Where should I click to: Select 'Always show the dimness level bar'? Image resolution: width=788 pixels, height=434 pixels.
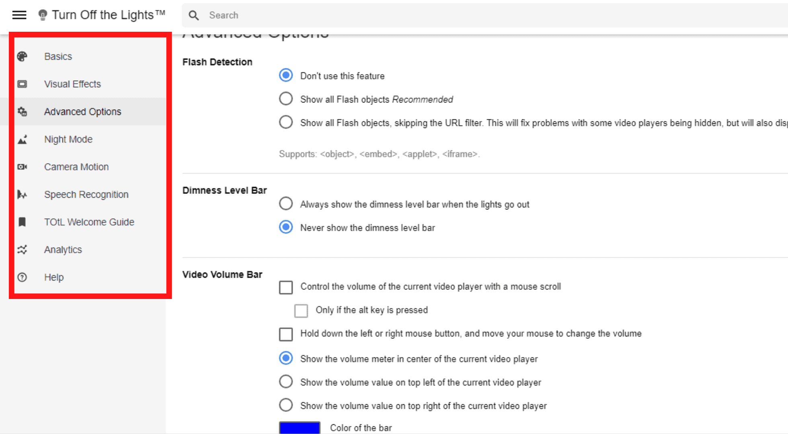point(286,204)
